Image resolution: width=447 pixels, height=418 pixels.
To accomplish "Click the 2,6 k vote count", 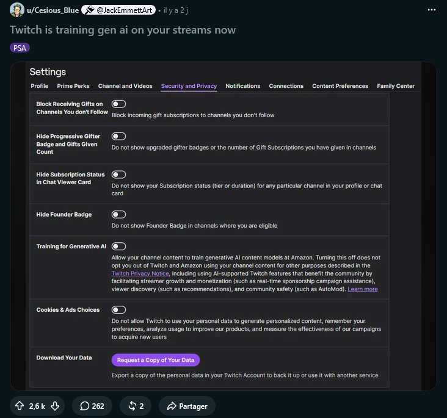I will (37, 406).
